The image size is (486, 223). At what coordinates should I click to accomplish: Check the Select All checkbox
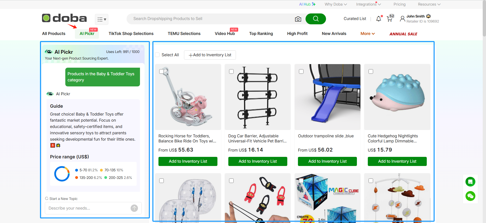(x=157, y=55)
